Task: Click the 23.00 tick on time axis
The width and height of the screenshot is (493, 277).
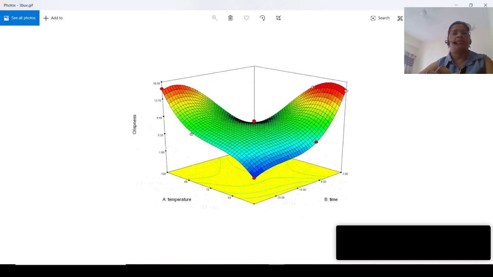Action: [x=281, y=197]
